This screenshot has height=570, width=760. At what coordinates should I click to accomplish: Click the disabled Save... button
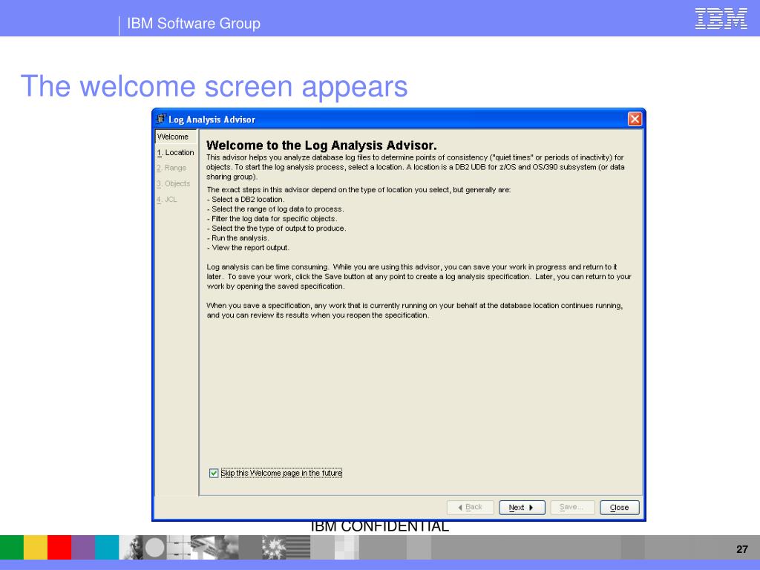tap(572, 508)
